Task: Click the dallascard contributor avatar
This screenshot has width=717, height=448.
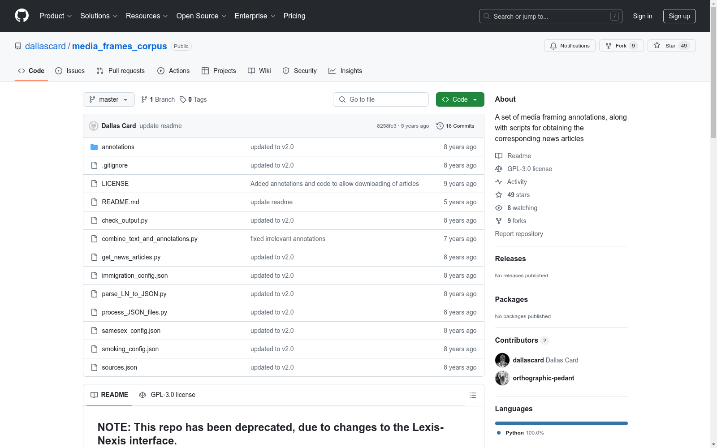Action: tap(502, 360)
